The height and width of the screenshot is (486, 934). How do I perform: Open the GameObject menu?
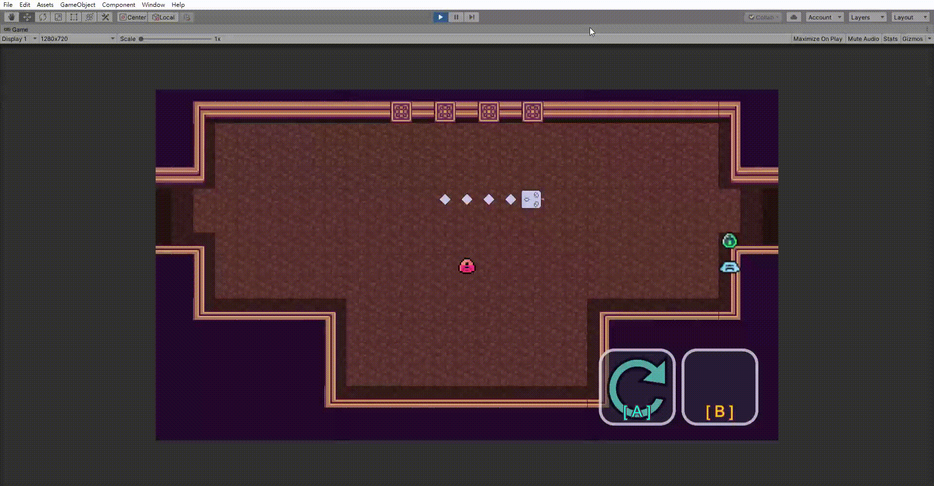(x=78, y=4)
